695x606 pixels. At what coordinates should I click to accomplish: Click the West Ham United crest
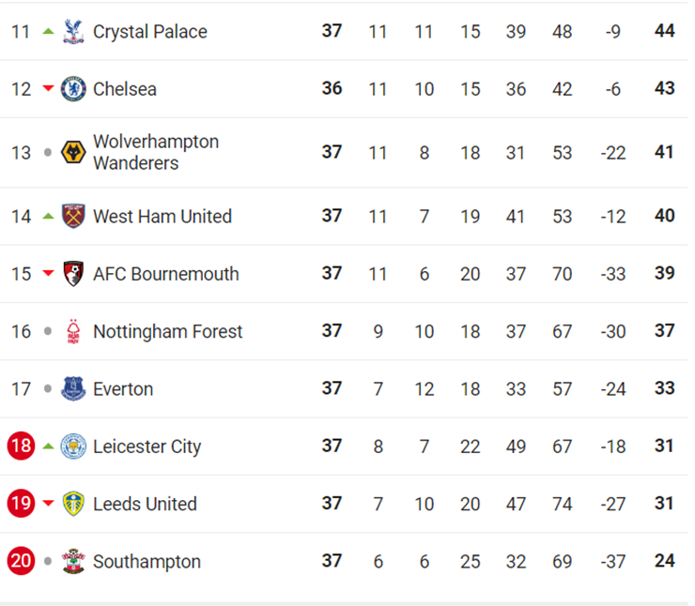(72, 216)
